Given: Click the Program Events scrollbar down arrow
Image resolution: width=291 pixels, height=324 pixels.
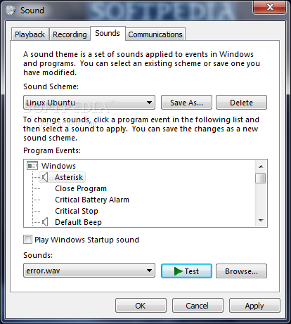Looking at the screenshot, I should click(261, 220).
